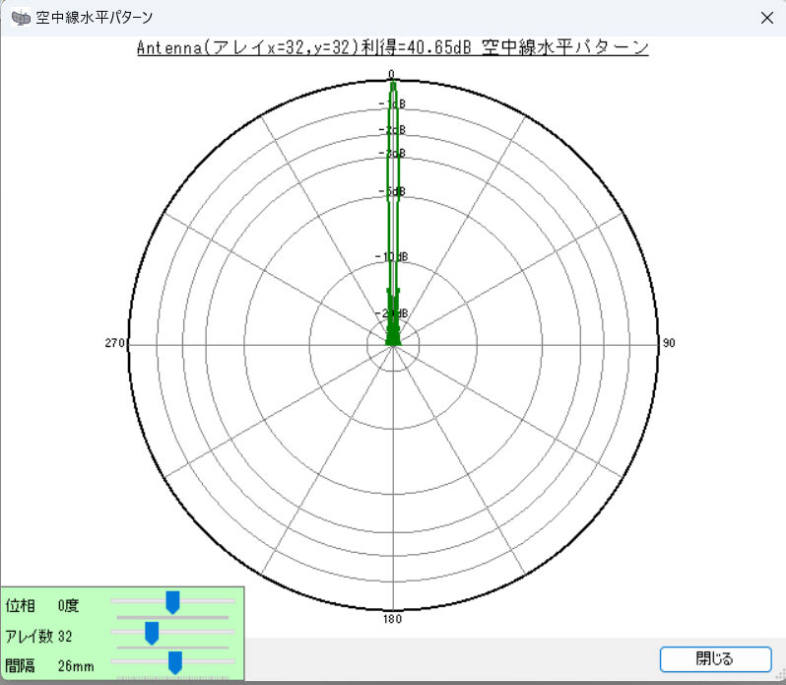
Task: Click the -20dB ring label
Action: click(392, 313)
